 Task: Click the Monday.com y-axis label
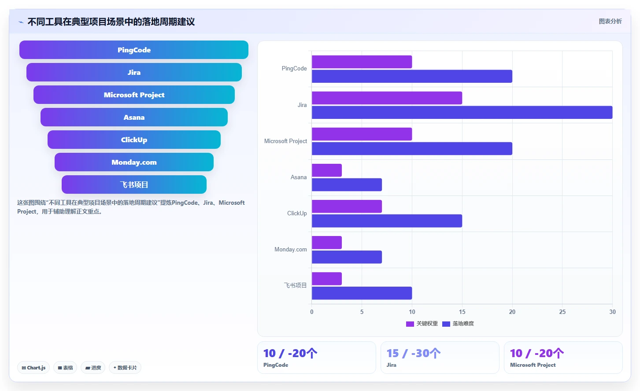[x=291, y=250]
